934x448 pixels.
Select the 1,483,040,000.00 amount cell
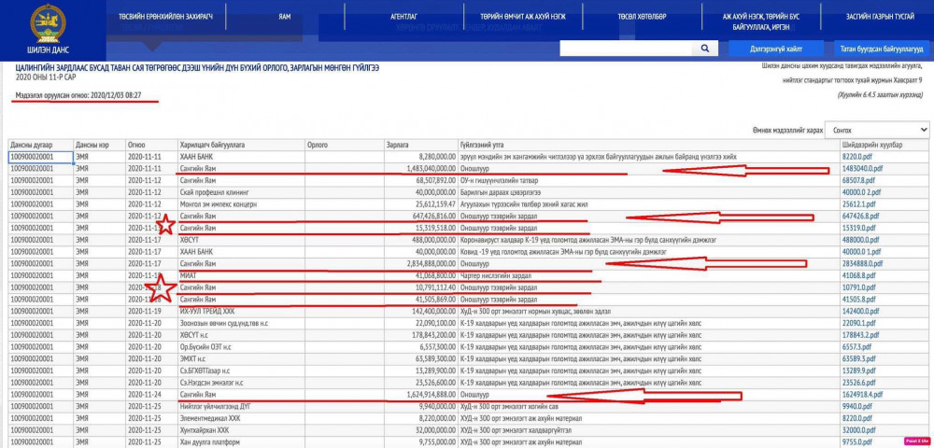[x=420, y=168]
